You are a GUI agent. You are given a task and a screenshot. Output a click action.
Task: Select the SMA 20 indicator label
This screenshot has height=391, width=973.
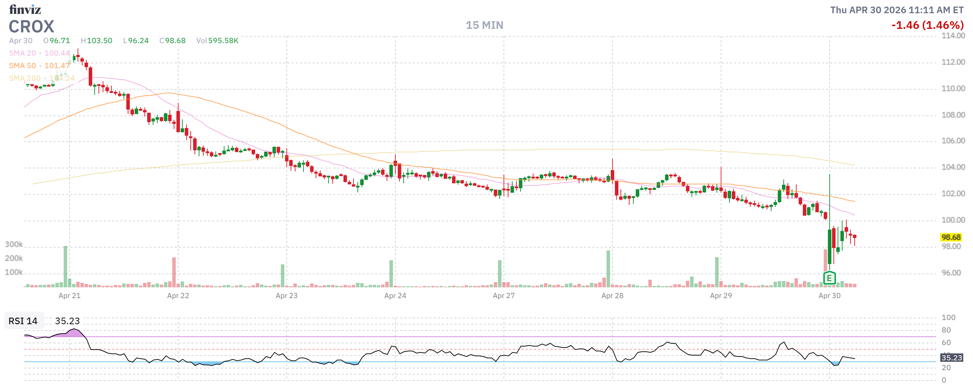[22, 53]
